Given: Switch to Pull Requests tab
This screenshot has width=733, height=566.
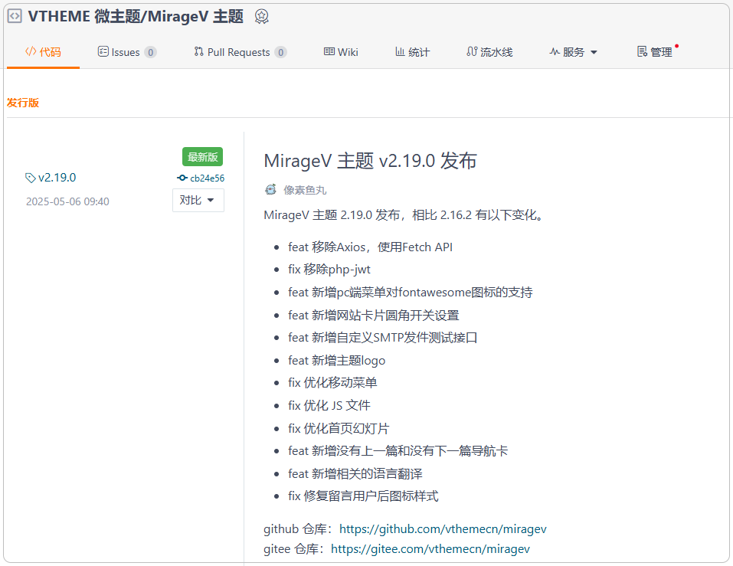Looking at the screenshot, I should coord(241,52).
